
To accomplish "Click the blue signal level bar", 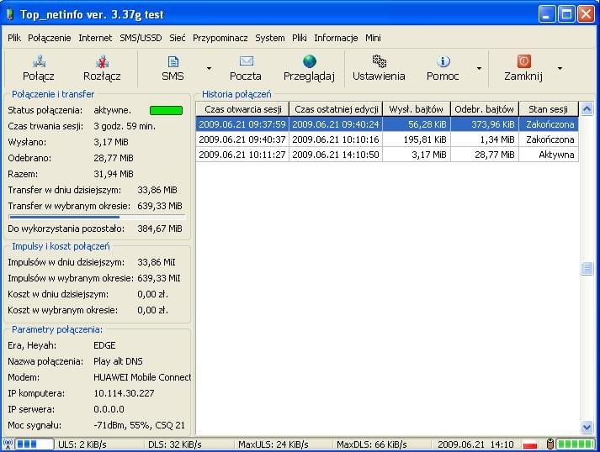I will click(x=34, y=444).
